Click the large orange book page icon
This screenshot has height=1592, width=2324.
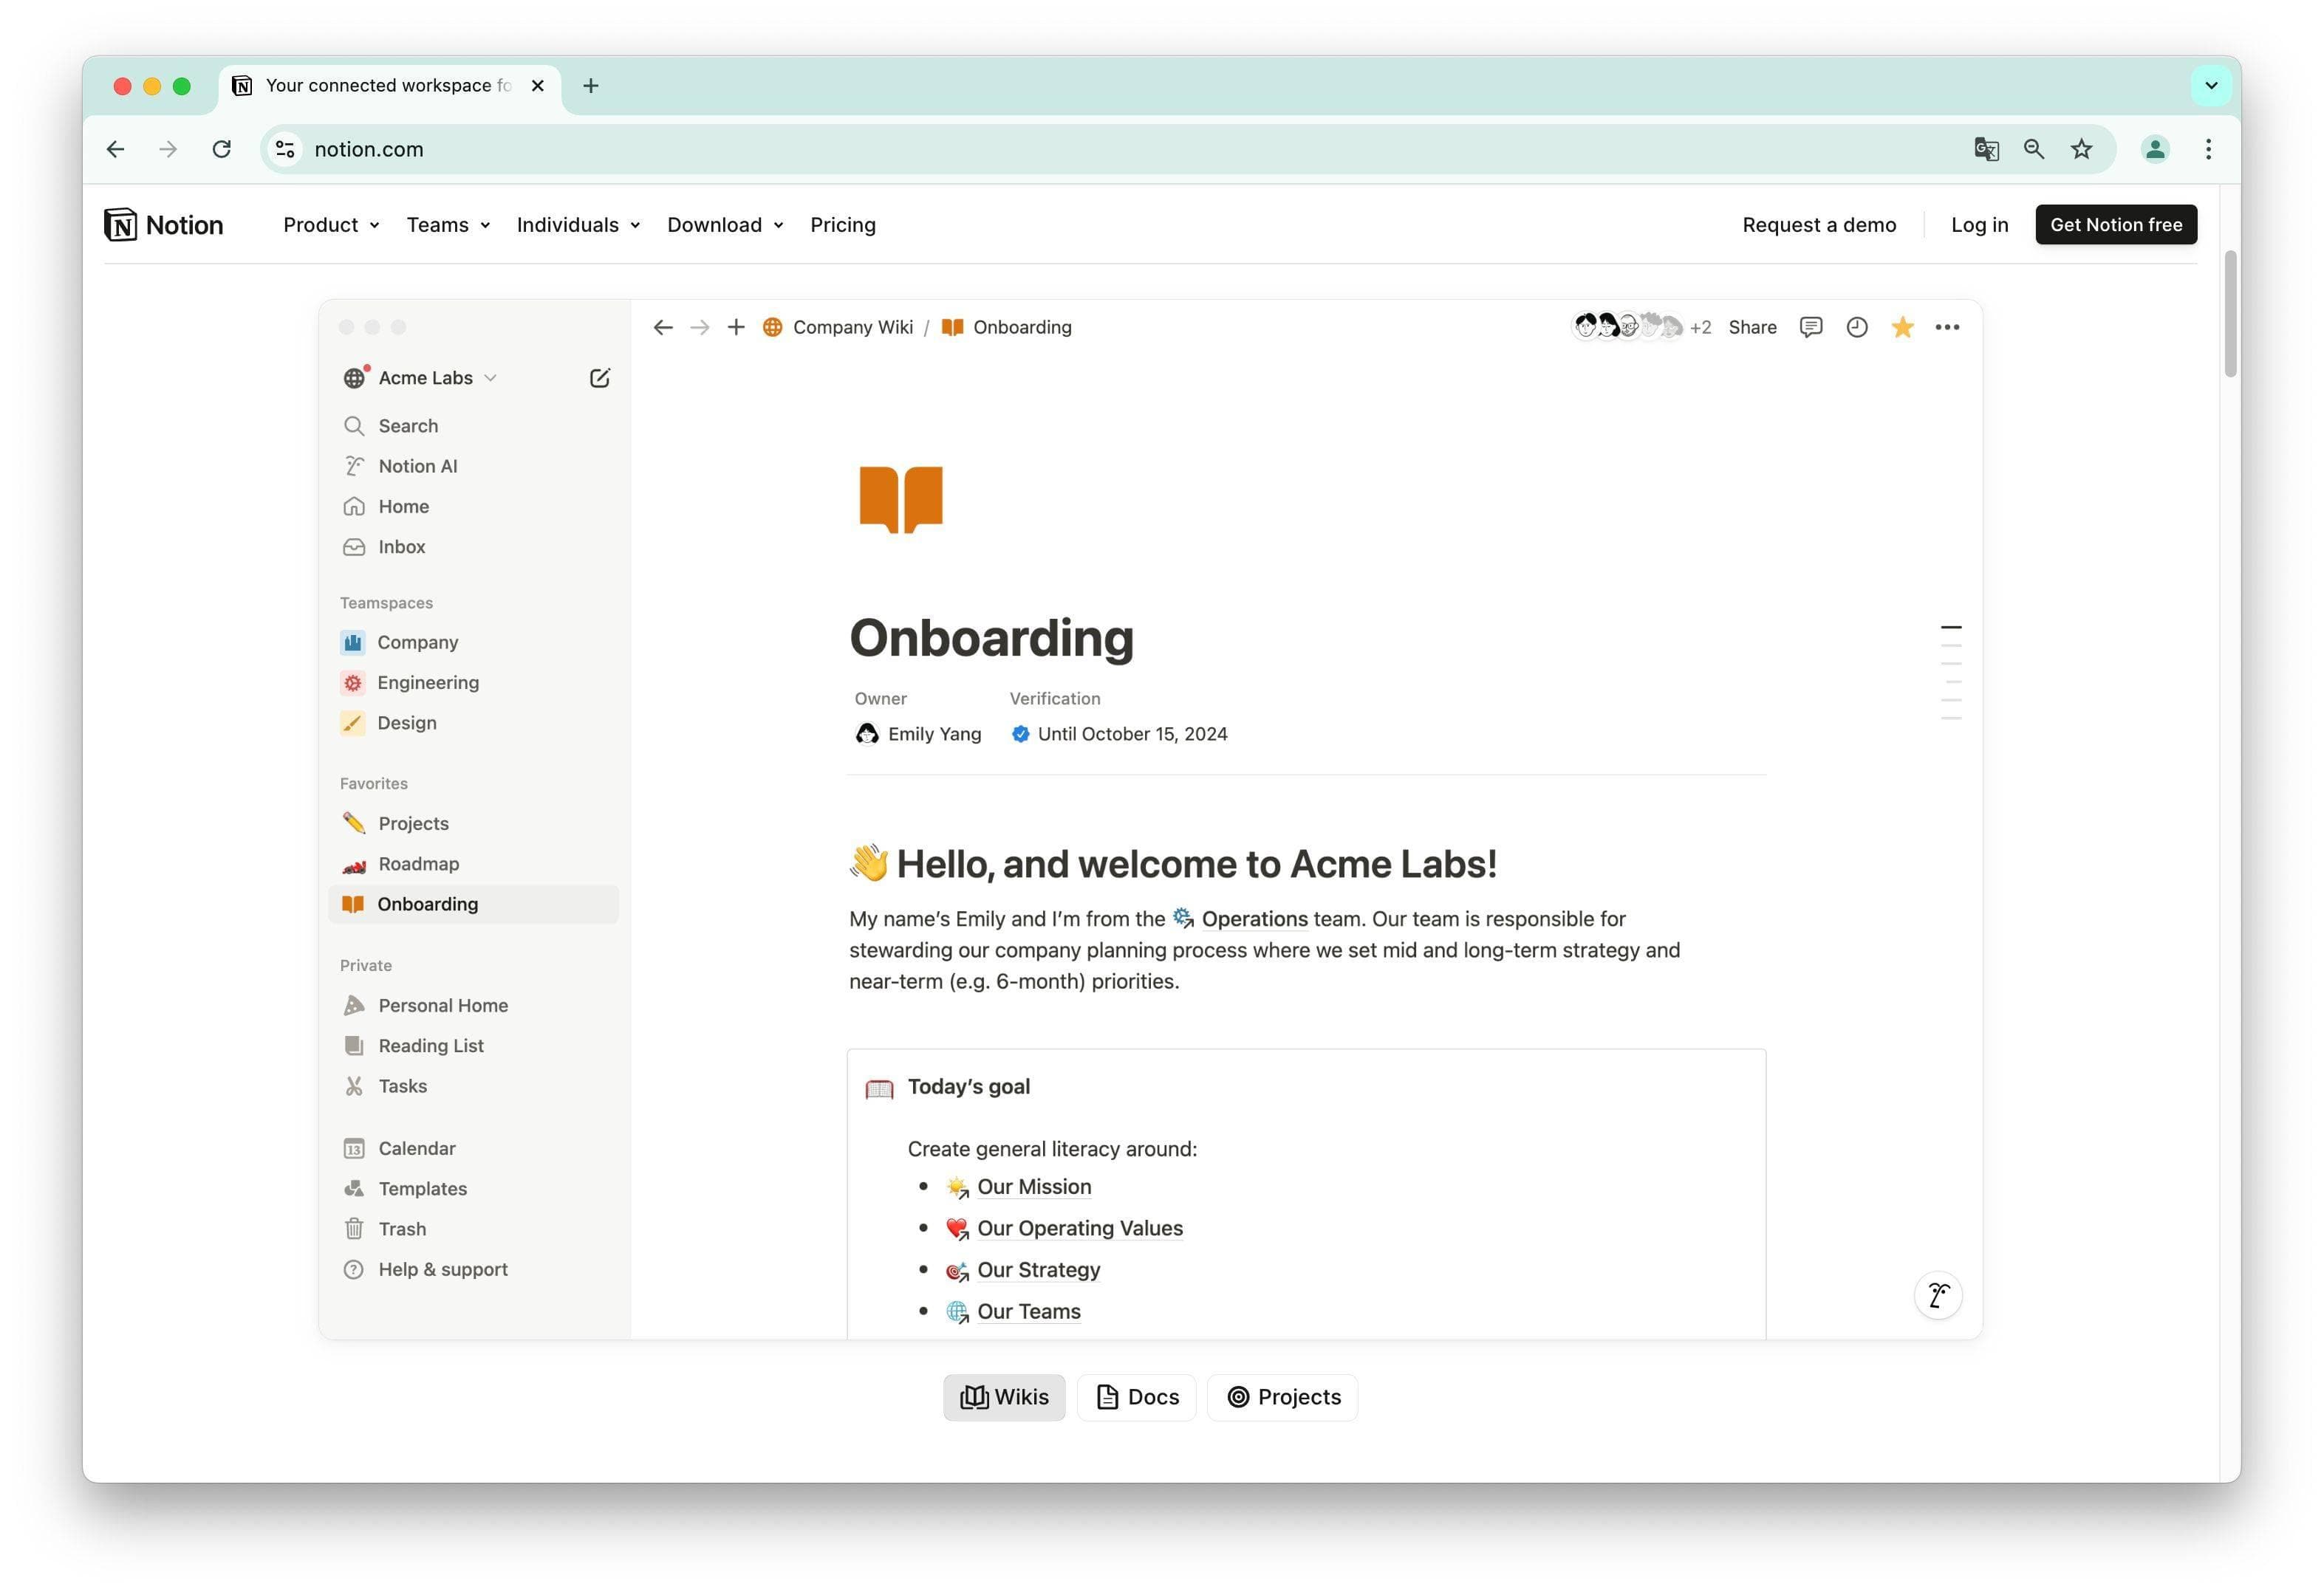[901, 500]
